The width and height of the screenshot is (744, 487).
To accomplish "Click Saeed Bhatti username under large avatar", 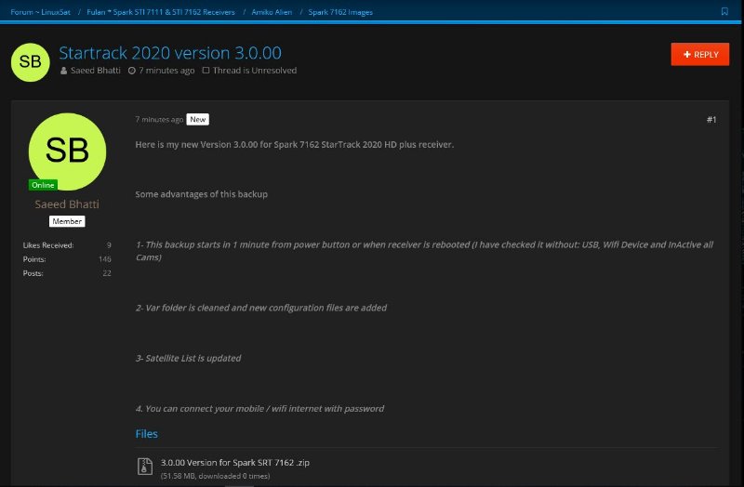I will coord(67,204).
